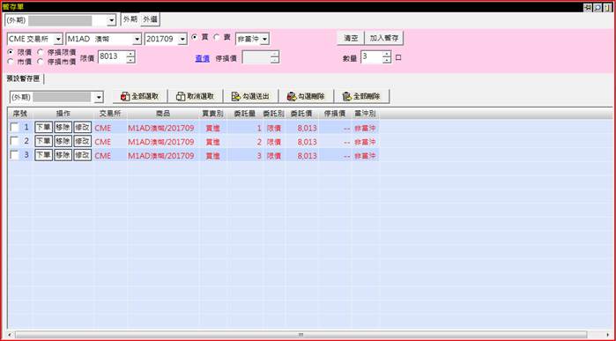Select the 市價 market price radio button
This screenshot has height=341, width=616.
click(x=11, y=62)
